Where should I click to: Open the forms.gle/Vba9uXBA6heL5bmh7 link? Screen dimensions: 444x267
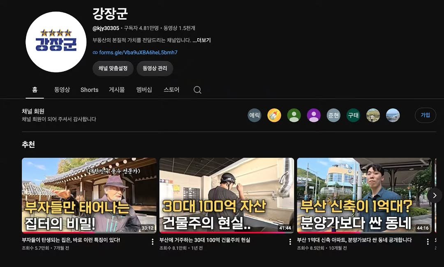138,53
